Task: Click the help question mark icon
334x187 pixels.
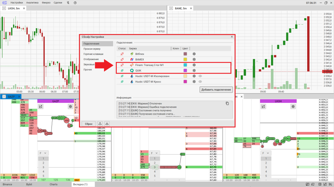Action: 76,3
